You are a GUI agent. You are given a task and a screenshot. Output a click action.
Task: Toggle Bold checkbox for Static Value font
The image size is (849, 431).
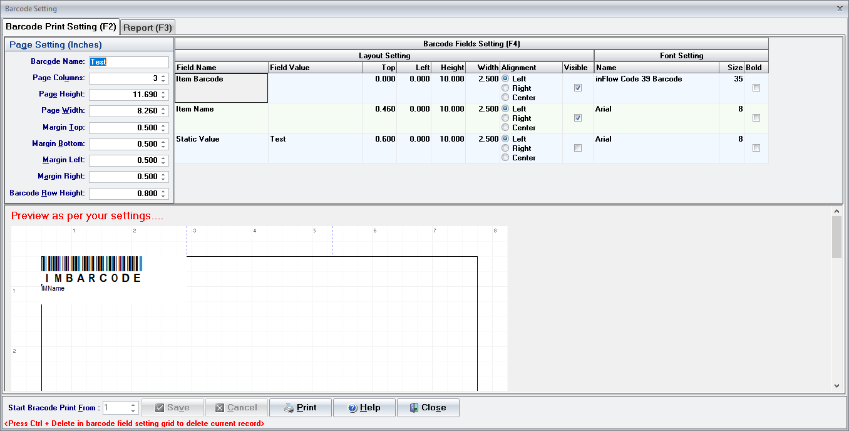(x=756, y=148)
